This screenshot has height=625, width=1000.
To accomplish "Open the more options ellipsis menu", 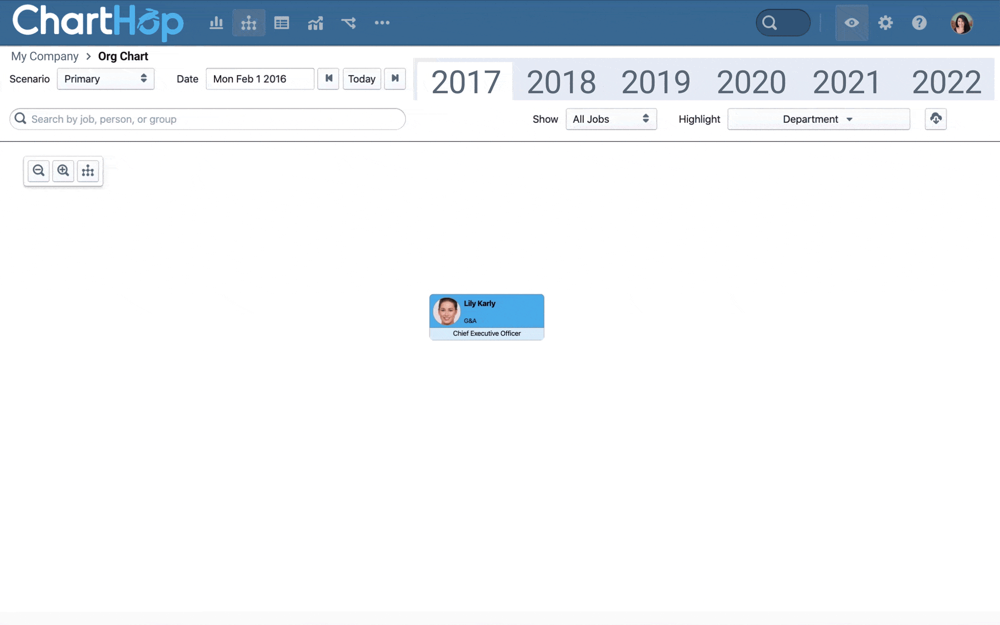I will tap(382, 22).
